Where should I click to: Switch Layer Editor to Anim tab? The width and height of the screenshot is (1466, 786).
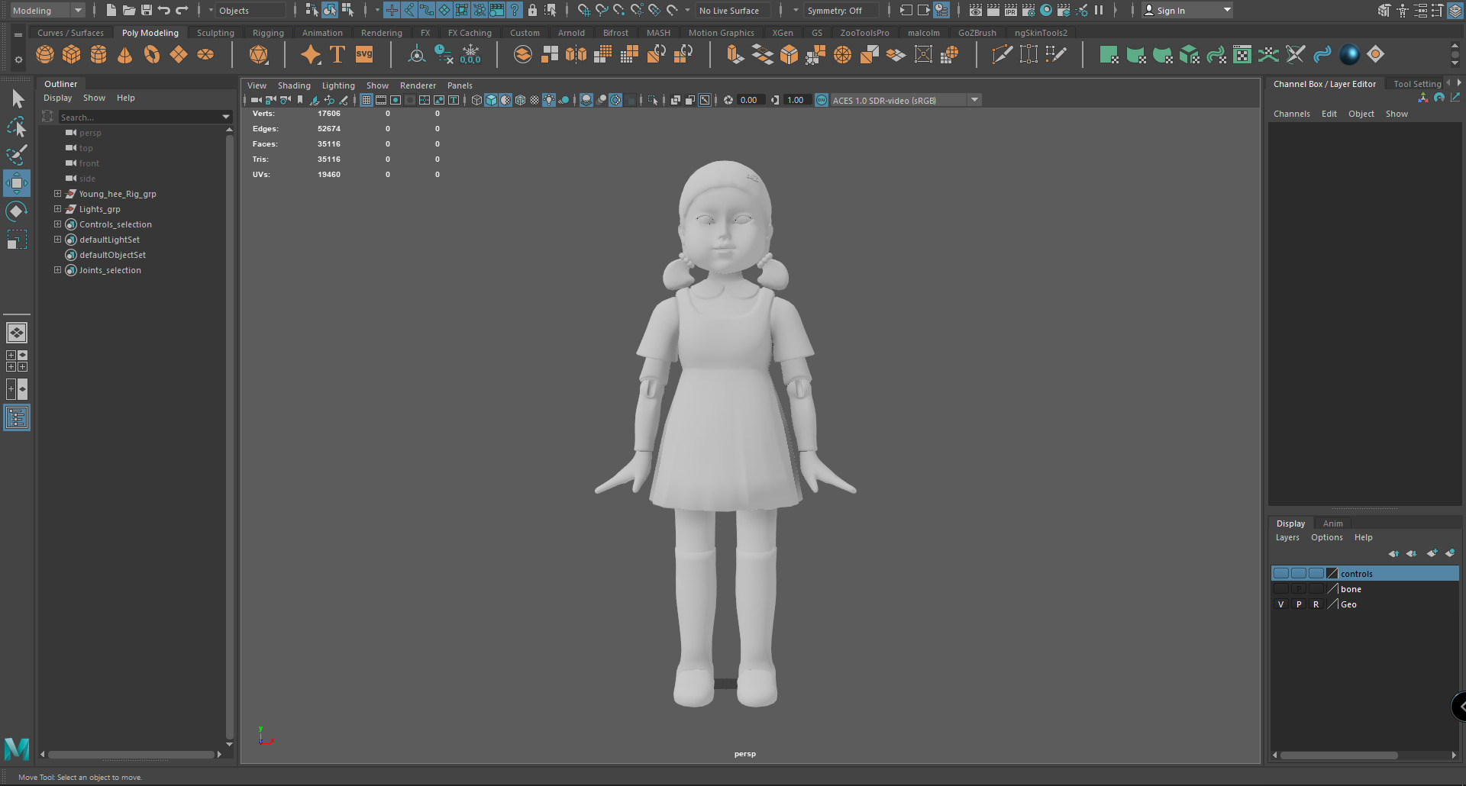(1332, 523)
